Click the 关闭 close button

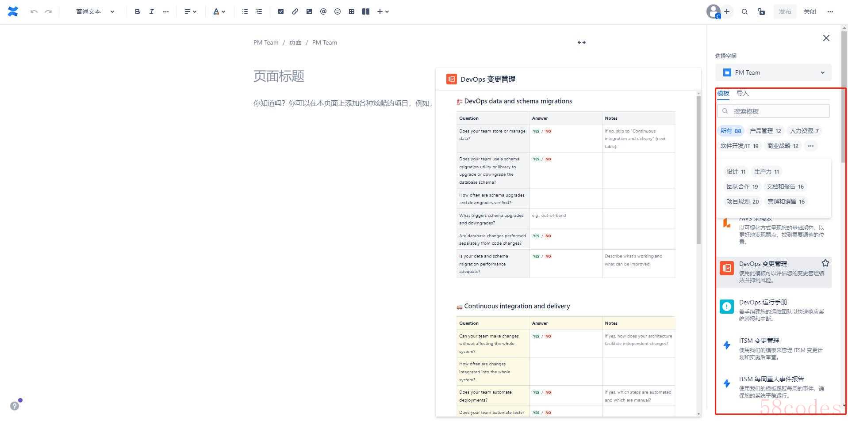pos(810,11)
